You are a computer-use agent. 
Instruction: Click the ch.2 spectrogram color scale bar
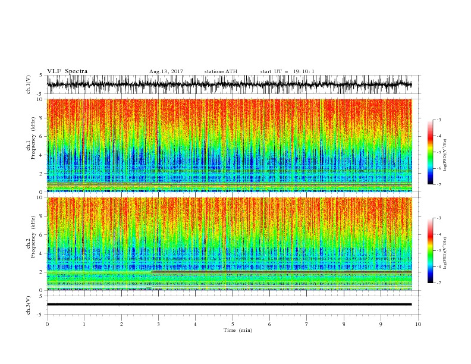pos(430,250)
